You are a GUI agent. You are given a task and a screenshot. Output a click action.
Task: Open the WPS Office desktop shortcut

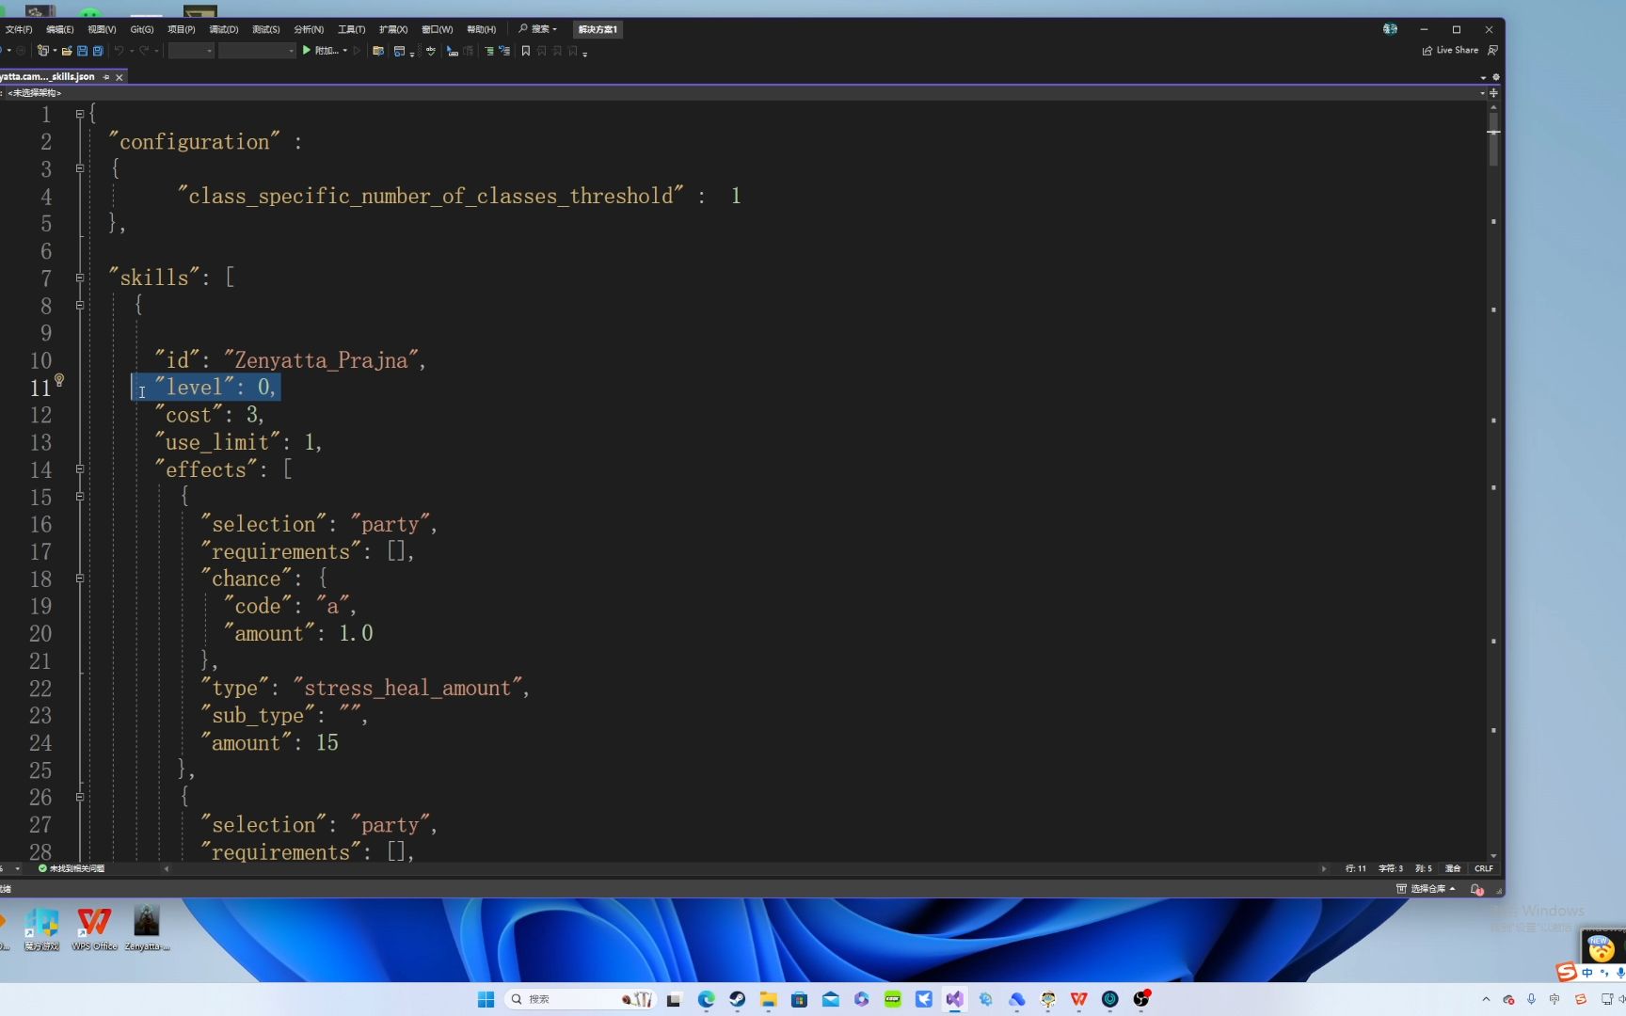[x=94, y=929]
